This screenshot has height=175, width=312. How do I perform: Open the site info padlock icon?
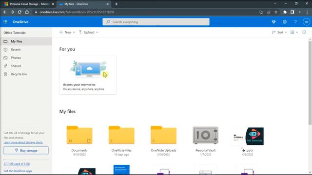[x=36, y=12]
